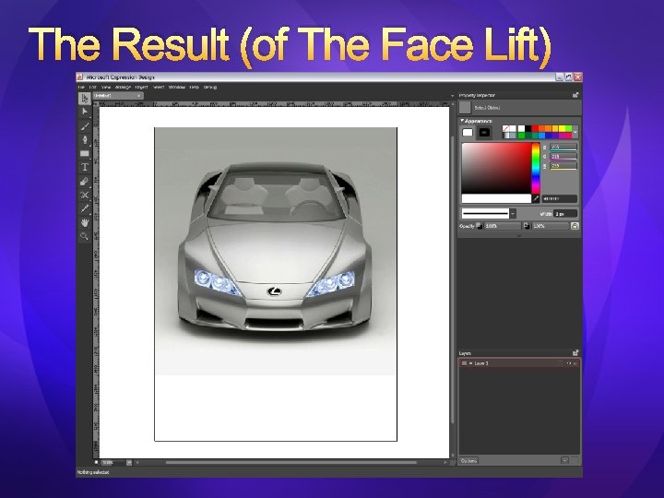This screenshot has height=498, width=664.
Task: Activate the Zoom magnifier tool
Action: (x=85, y=236)
